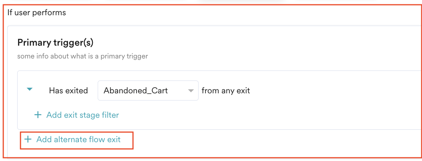The image size is (422, 161).
Task: Open the Abandoned_Cart flow selector
Action: coord(148,91)
